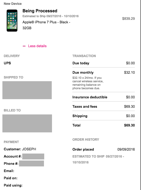Click the Due today row

click(103, 63)
